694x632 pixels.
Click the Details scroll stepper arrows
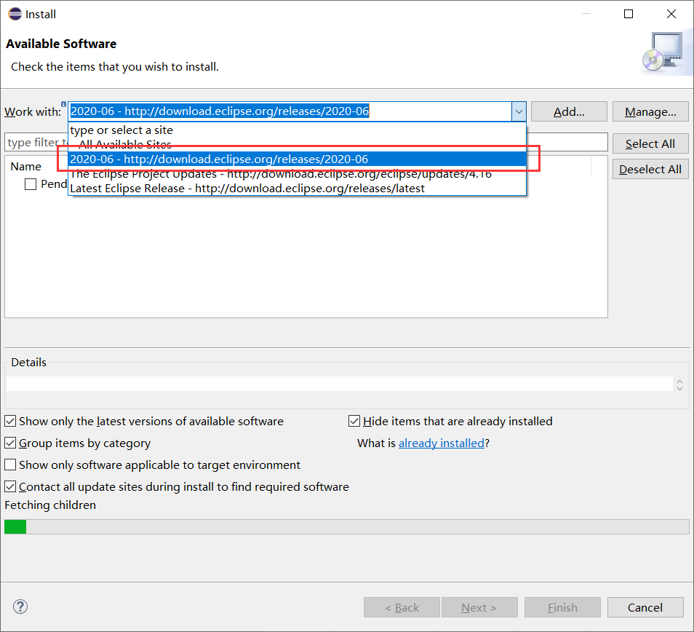[x=680, y=384]
